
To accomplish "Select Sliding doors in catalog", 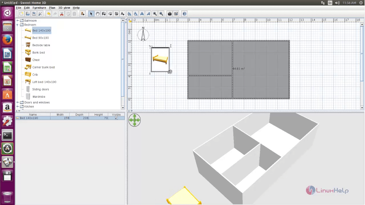I will point(40,89).
